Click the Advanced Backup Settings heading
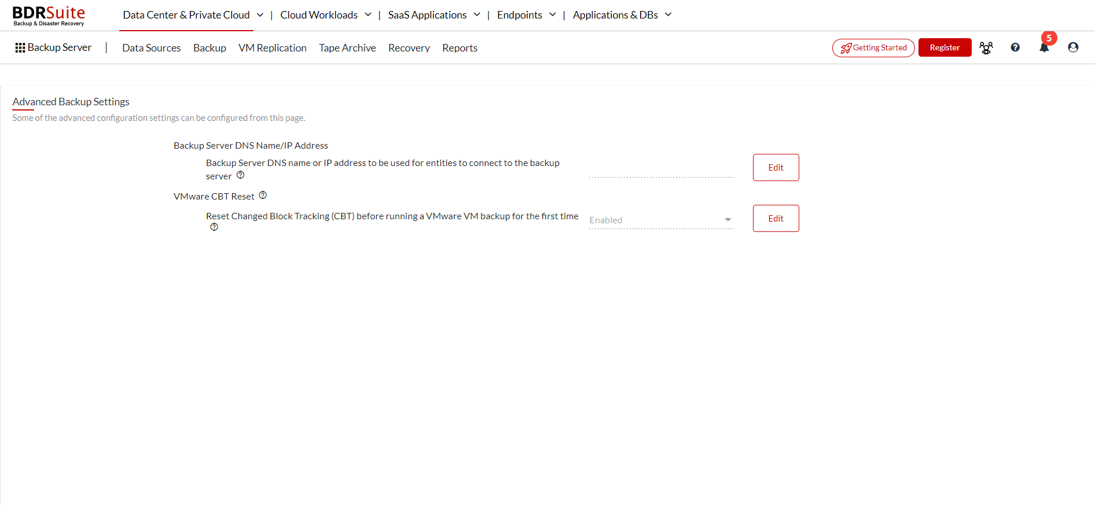This screenshot has height=505, width=1095. tap(71, 102)
